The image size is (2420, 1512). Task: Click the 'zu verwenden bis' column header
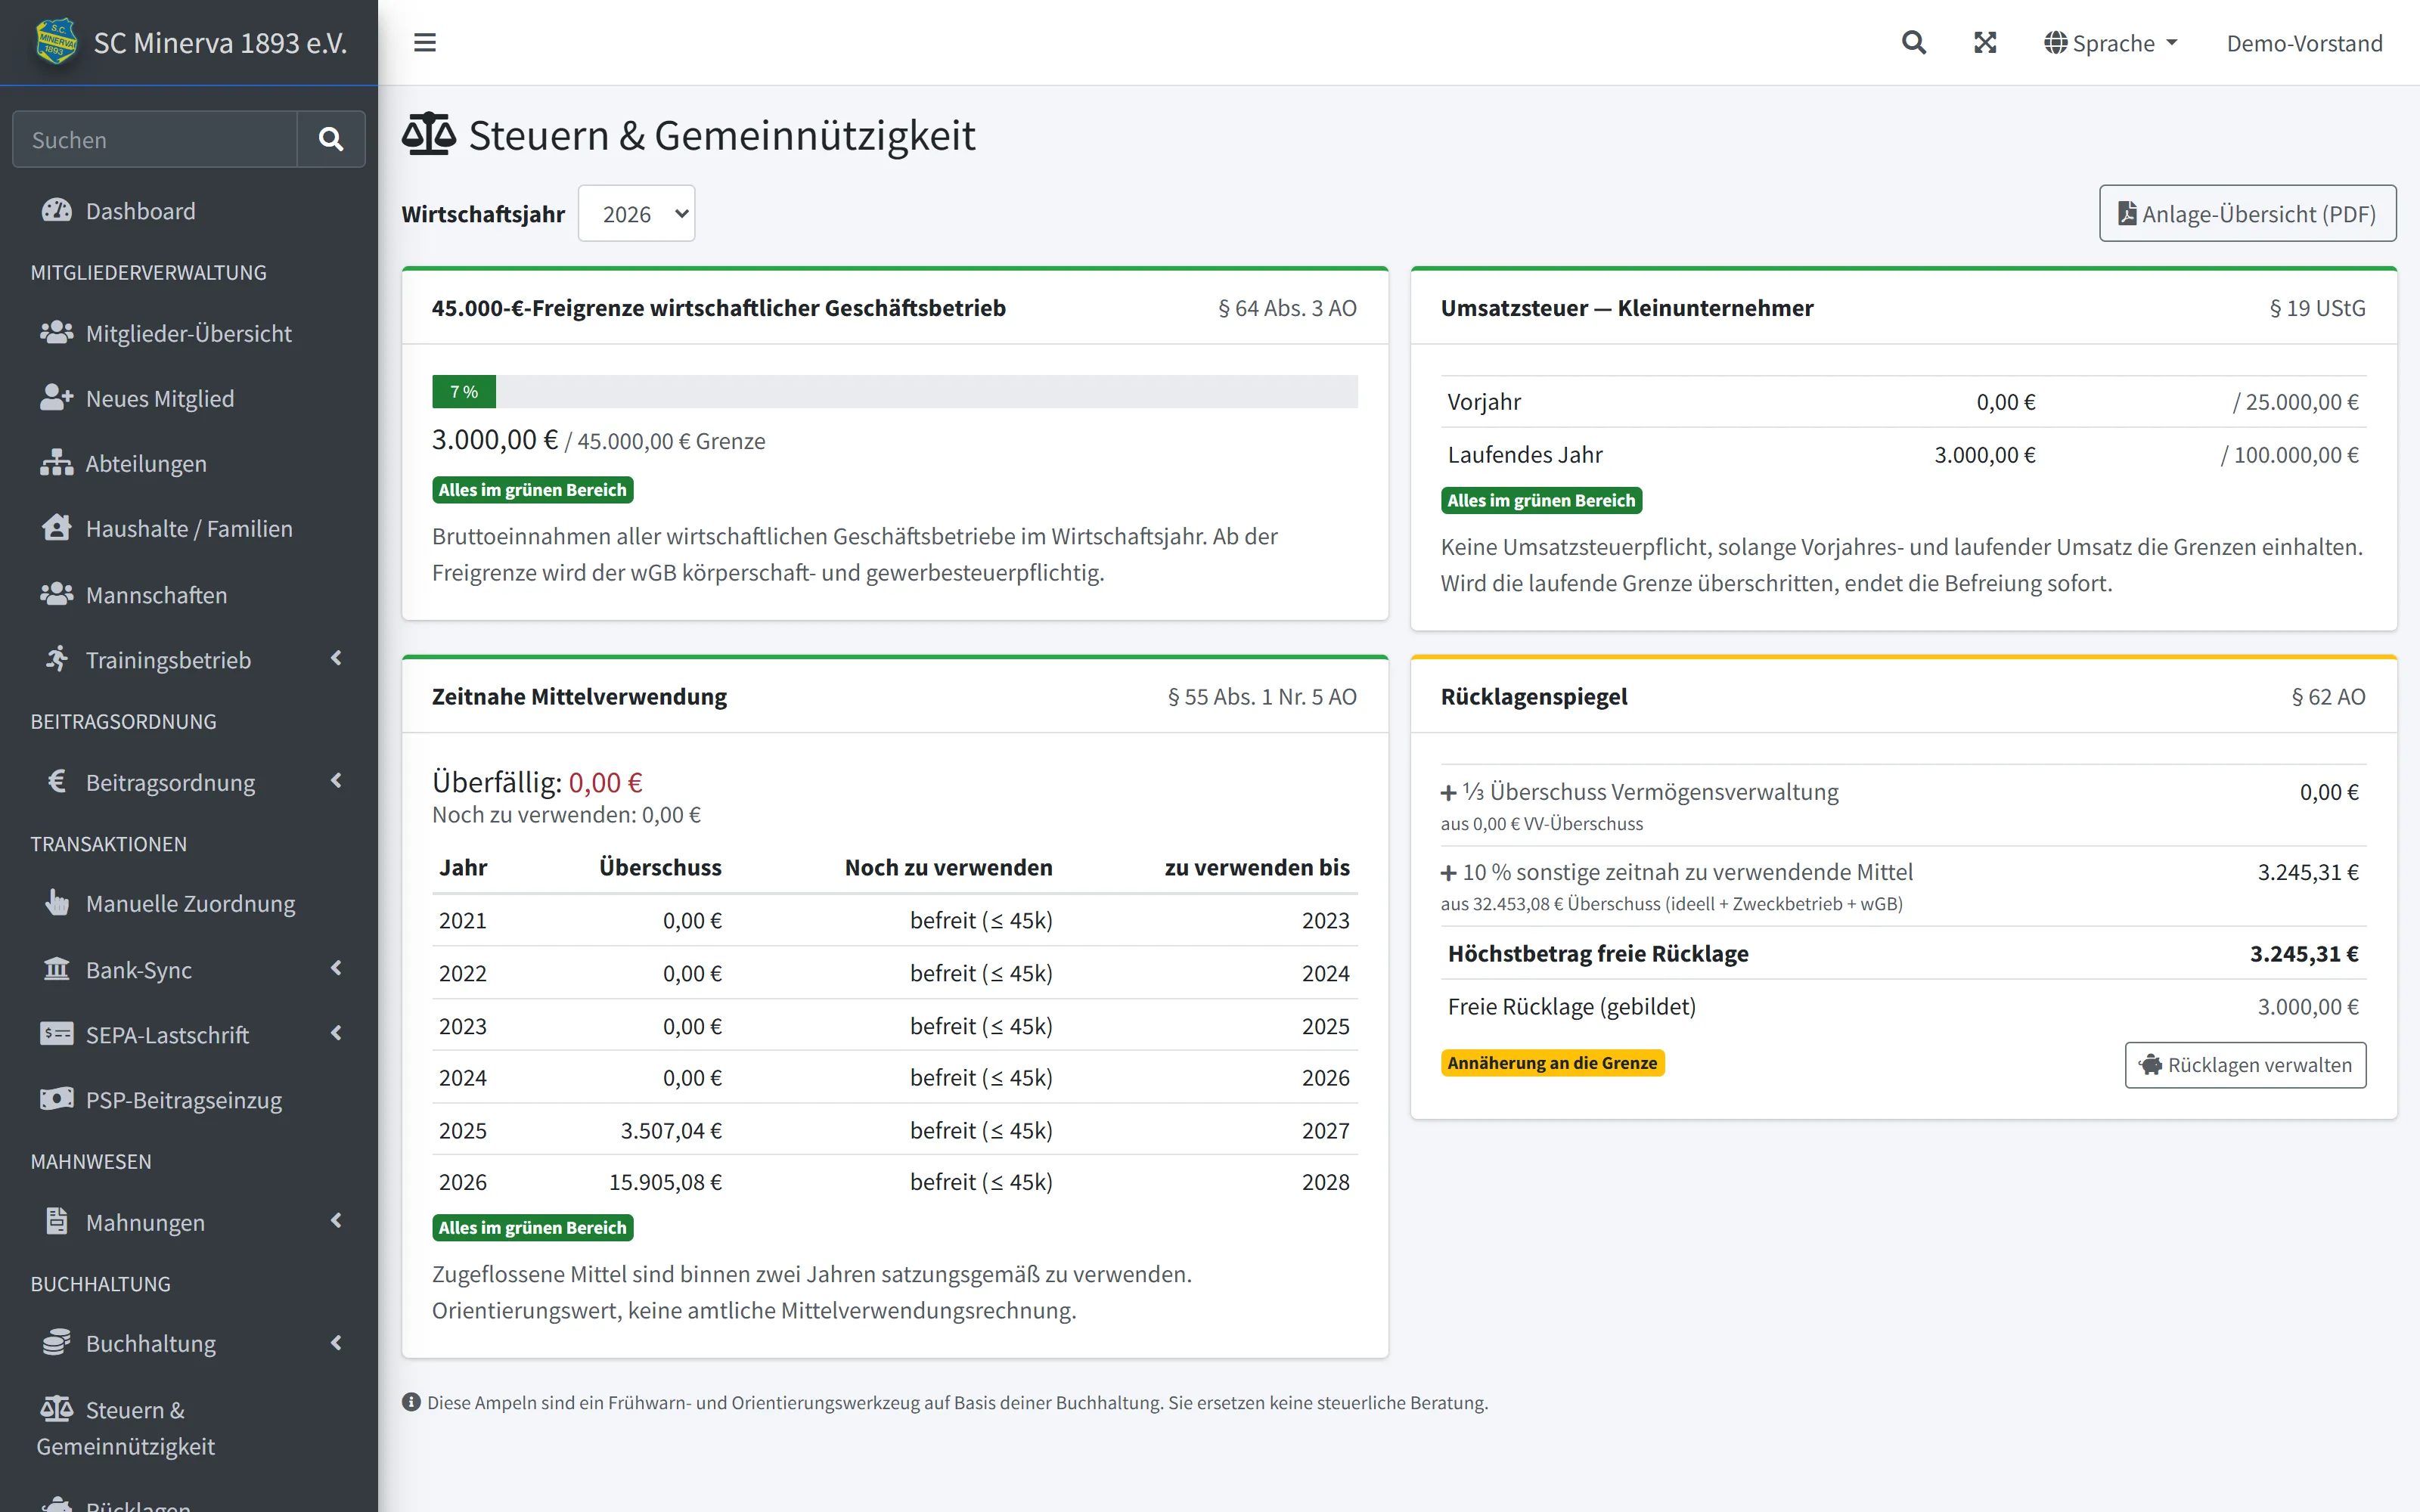pos(1257,867)
